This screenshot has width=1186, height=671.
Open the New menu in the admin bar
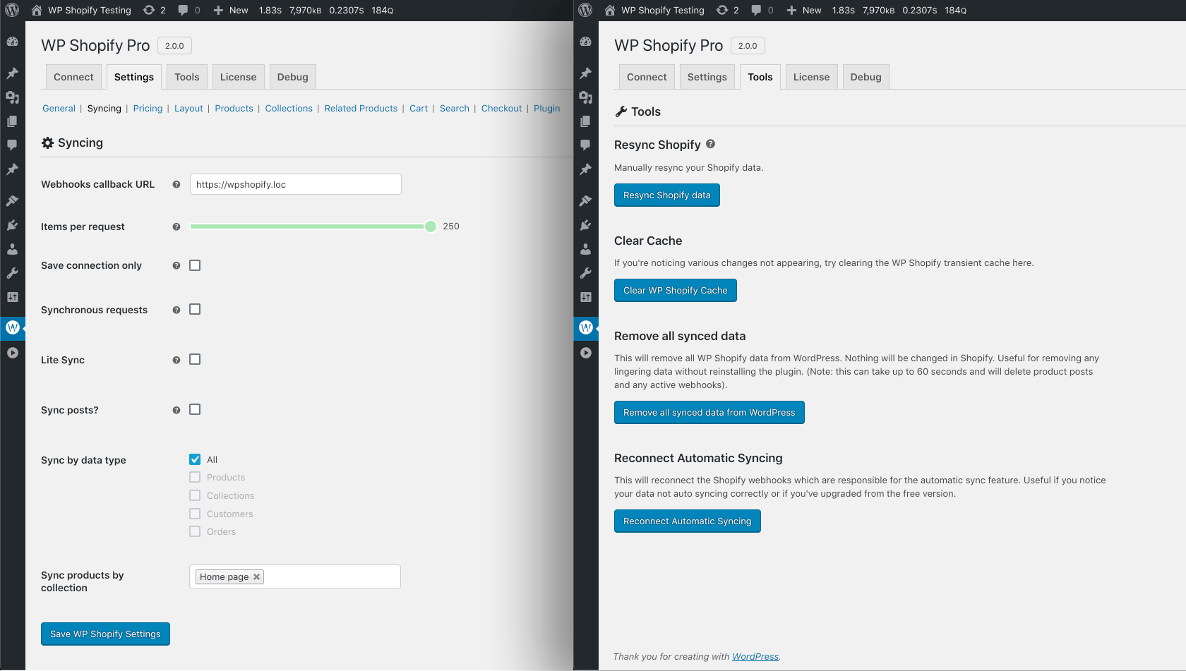230,10
